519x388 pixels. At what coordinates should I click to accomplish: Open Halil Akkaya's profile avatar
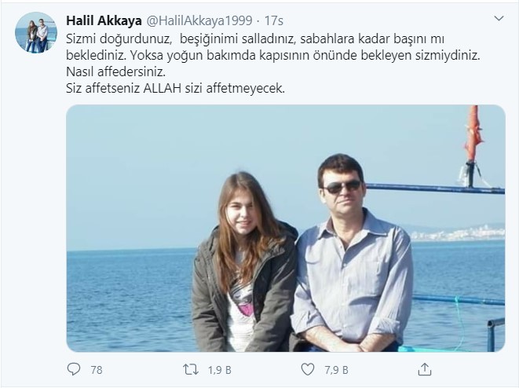(36, 32)
